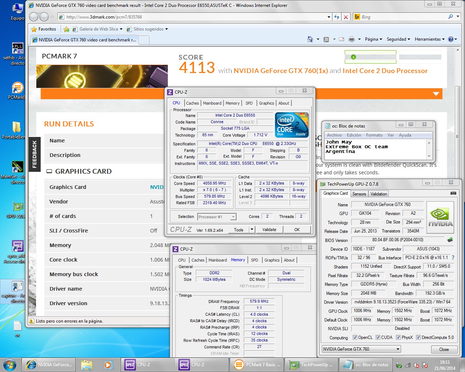Click the Intel Core 2 logo in CPU-Z
The image size is (465, 372).
coord(292,125)
